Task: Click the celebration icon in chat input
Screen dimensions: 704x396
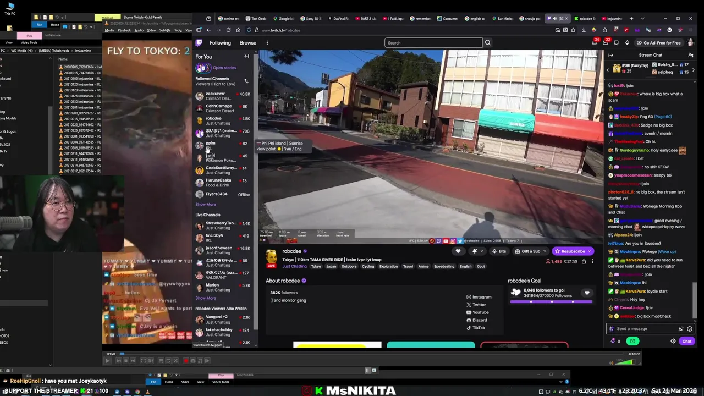Action: [x=681, y=329]
